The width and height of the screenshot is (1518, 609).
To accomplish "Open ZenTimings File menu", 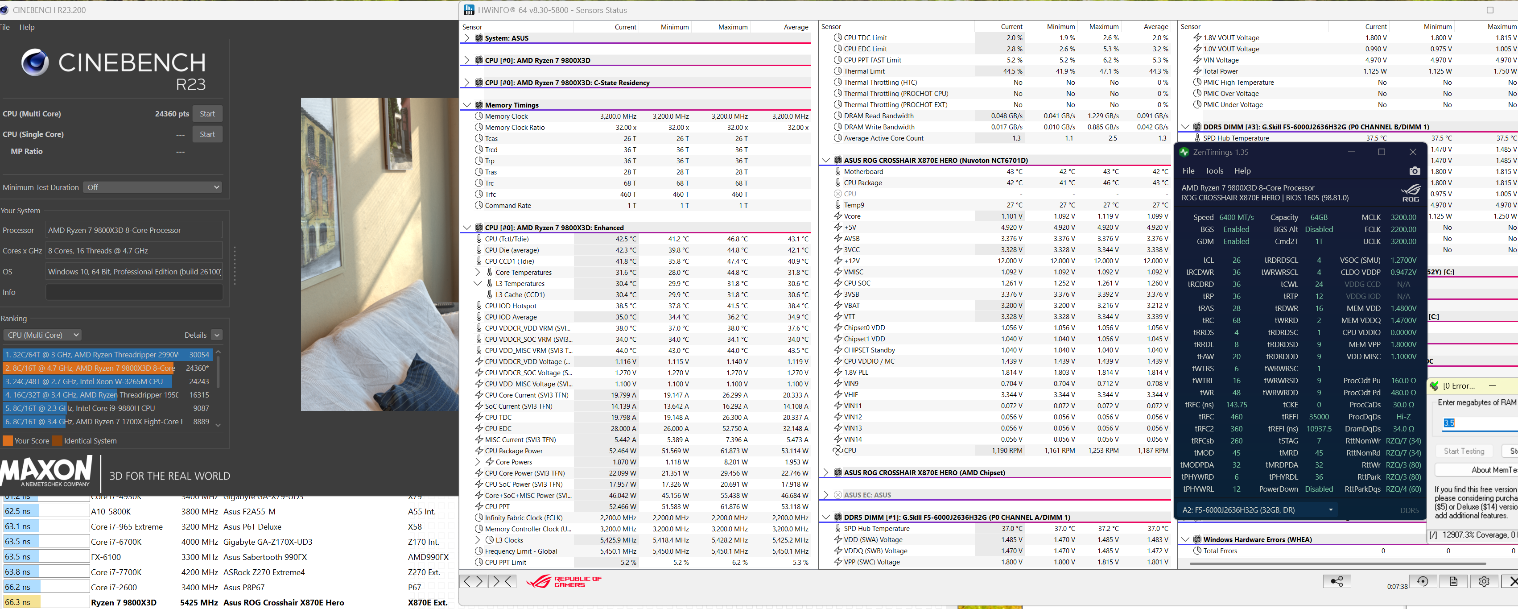I will (x=1188, y=171).
